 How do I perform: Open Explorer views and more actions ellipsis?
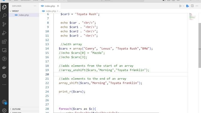35,6
